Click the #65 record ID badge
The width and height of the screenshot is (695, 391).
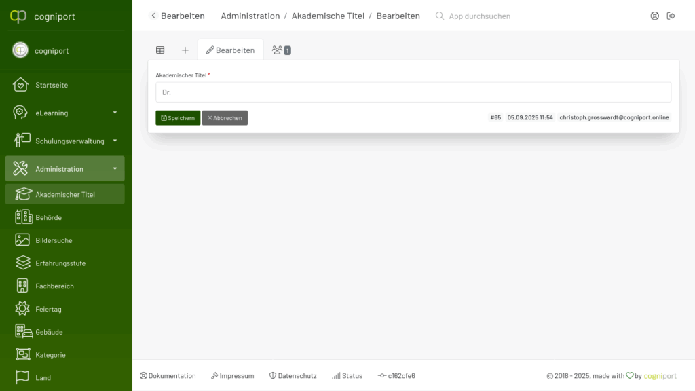[x=495, y=117]
